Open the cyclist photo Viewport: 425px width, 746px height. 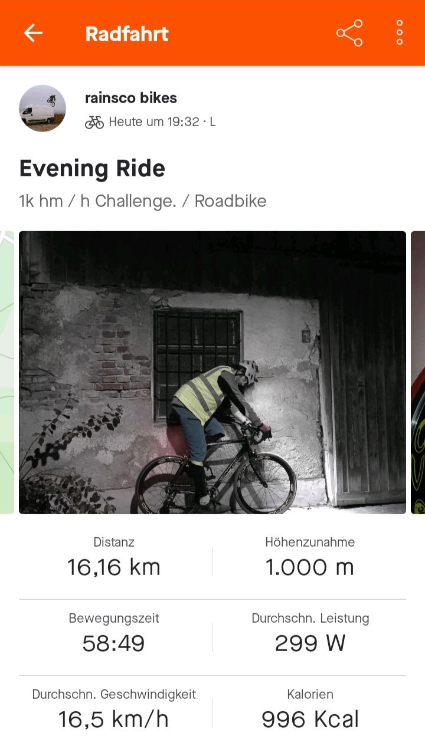[x=212, y=372]
